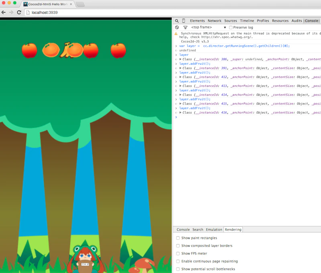This screenshot has height=273, width=321.
Task: Reload the localhost page
Action: 19,12
